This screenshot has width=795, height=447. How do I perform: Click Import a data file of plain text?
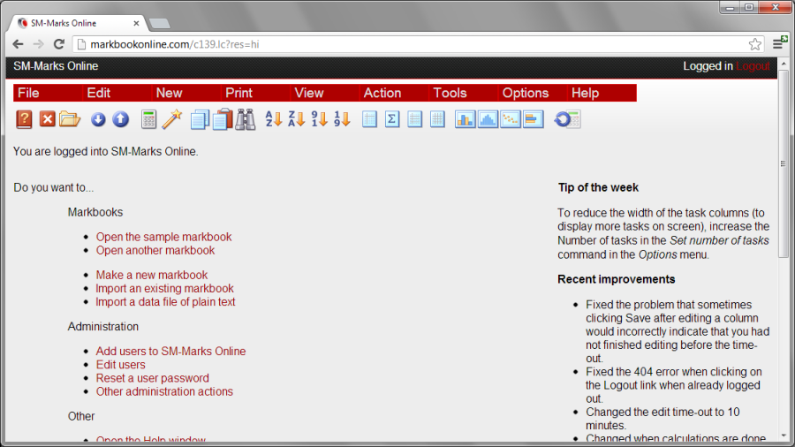point(165,302)
